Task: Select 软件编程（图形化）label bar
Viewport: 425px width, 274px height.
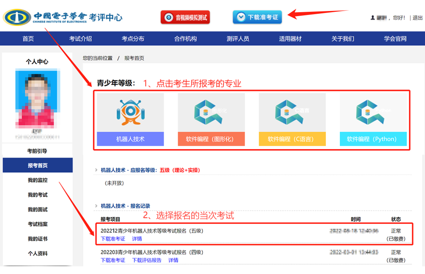Action: (x=211, y=139)
